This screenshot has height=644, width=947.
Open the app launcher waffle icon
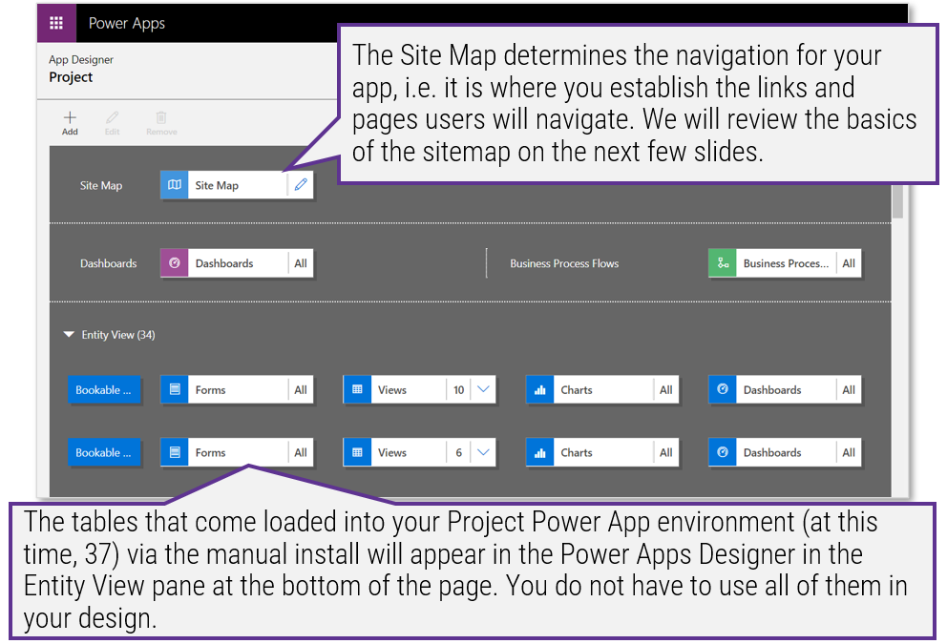click(56, 23)
